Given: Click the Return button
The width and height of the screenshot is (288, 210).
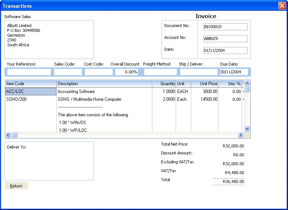Looking at the screenshot, I should (16, 186).
